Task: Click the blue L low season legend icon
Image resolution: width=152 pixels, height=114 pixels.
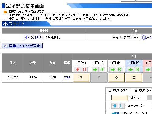Action: [121, 106]
